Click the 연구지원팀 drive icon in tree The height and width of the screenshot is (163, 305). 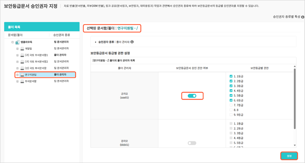point(22,75)
